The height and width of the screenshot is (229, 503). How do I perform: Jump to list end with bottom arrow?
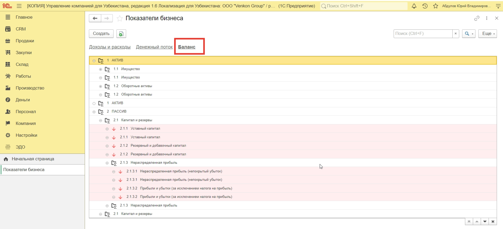coord(493,222)
